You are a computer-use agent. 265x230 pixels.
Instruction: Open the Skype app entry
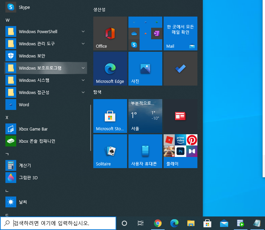coord(46,7)
